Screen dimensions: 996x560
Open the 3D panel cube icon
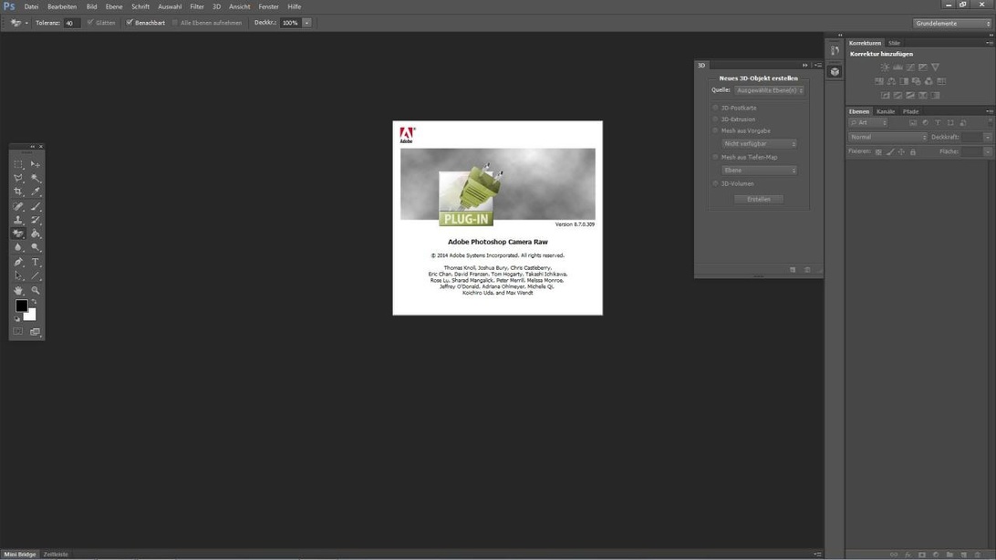click(835, 72)
